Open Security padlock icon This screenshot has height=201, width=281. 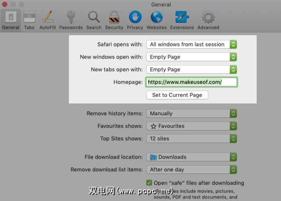pos(114,17)
